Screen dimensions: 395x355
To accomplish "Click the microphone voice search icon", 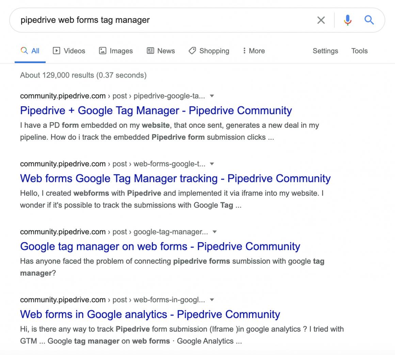I will click(347, 20).
